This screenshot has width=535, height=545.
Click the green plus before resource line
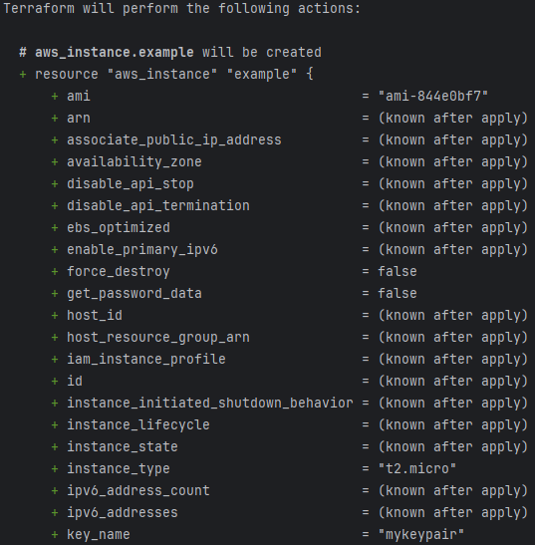[23, 75]
